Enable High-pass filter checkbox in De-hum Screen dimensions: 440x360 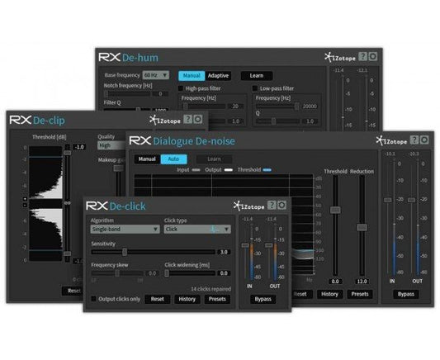click(181, 88)
